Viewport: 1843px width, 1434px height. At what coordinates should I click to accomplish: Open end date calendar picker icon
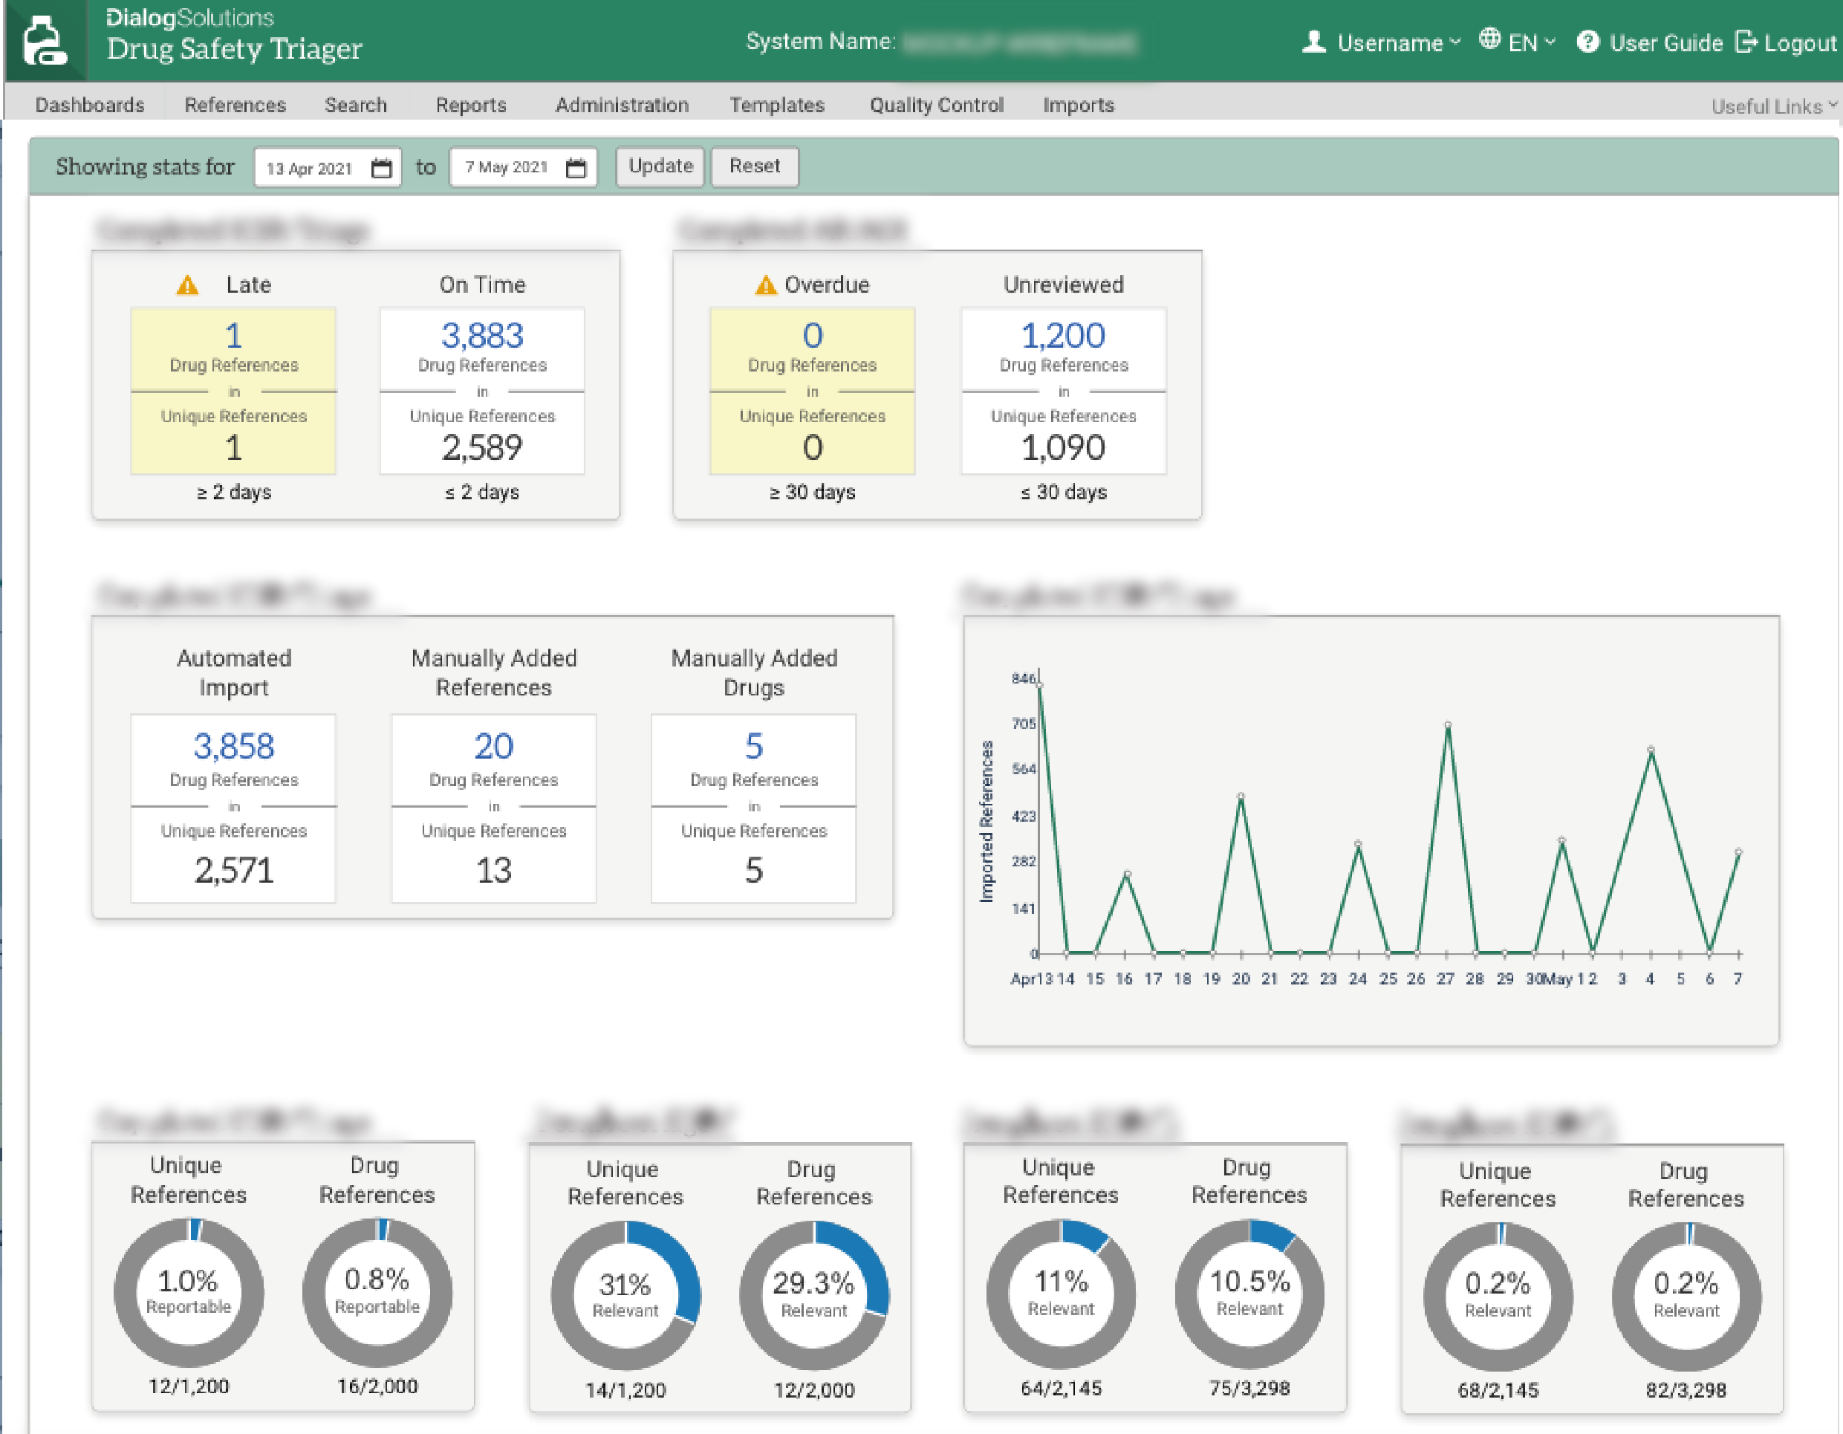tap(576, 168)
